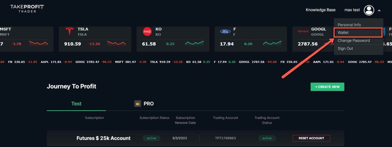
Task: Choose Change Password menu option
Action: pyautogui.click(x=354, y=41)
